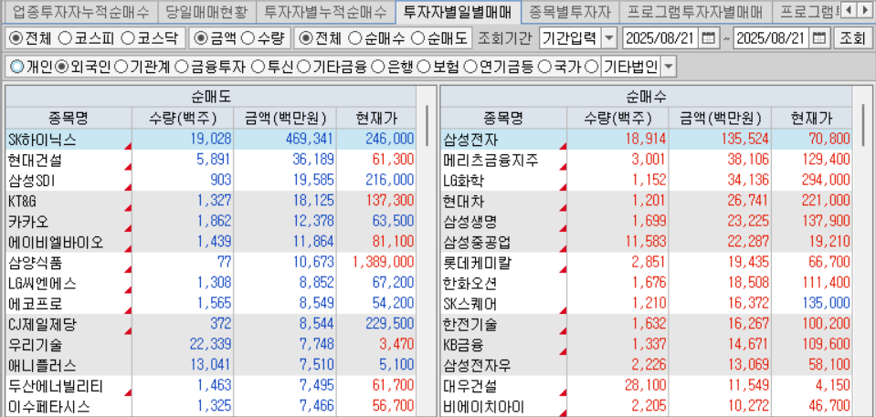This screenshot has width=876, height=417.
Task: Sort 순매도 table by 금액(백만원) header
Action: click(x=284, y=118)
